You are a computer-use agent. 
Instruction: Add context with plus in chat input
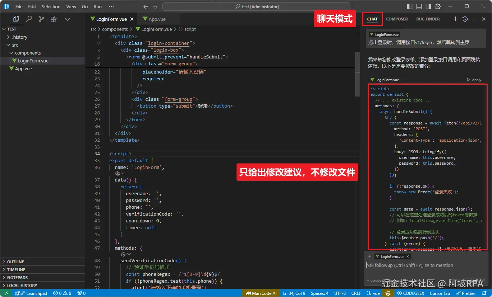369,256
